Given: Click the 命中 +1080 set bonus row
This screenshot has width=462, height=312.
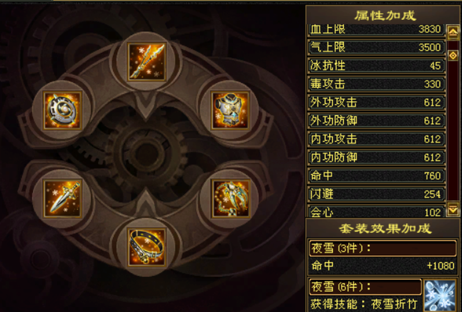Looking at the screenshot, I should pos(382,266).
